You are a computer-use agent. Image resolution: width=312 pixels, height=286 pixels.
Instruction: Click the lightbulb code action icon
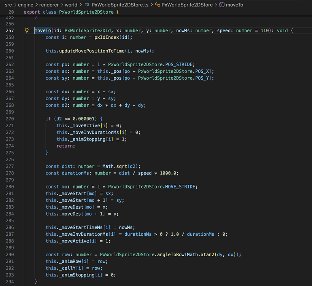[x=27, y=30]
